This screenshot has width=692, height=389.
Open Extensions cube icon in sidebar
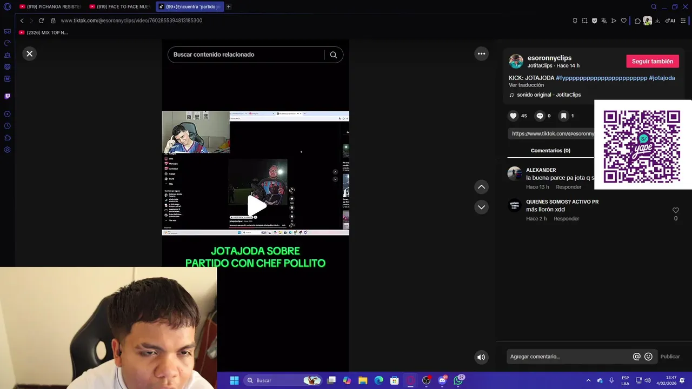coord(8,138)
